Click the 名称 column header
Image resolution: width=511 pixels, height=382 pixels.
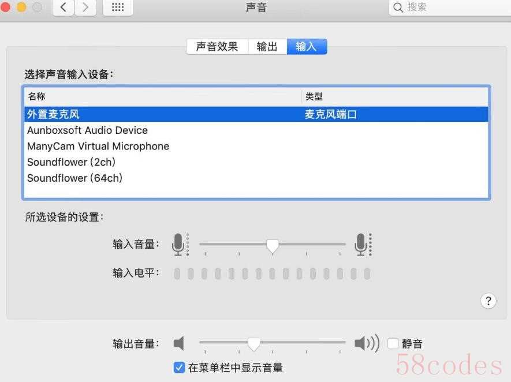pyautogui.click(x=163, y=96)
